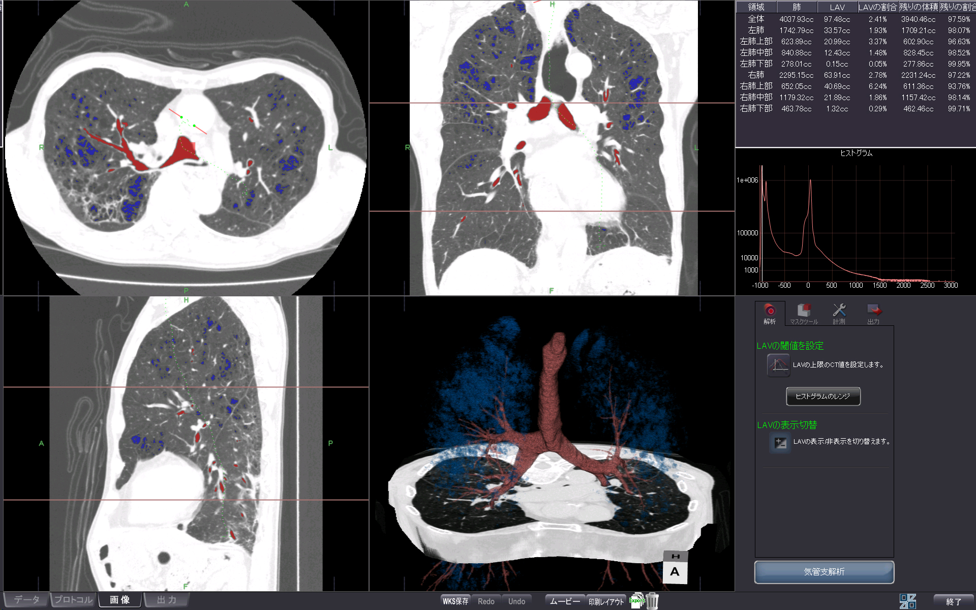Click the trash can delete icon

pos(652,601)
